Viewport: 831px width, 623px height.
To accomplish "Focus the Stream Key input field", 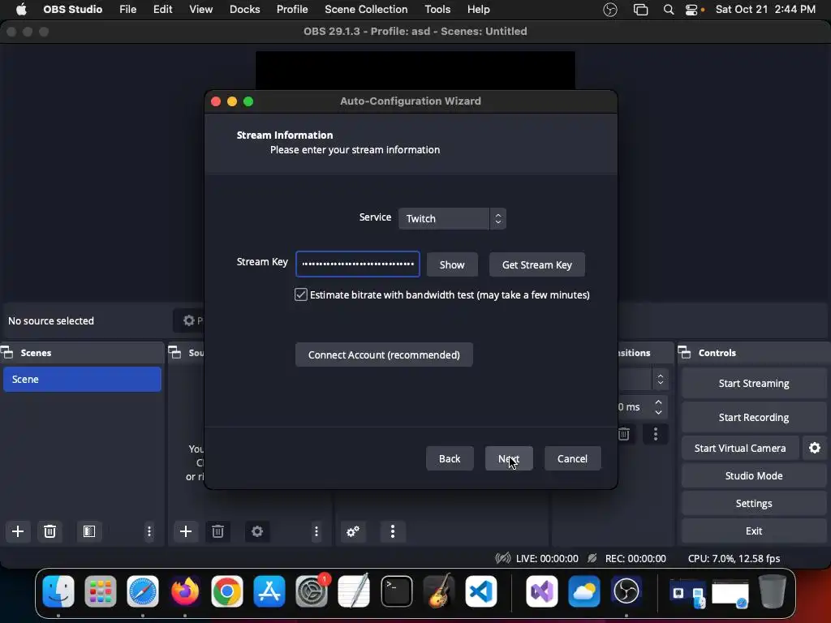I will pos(358,264).
